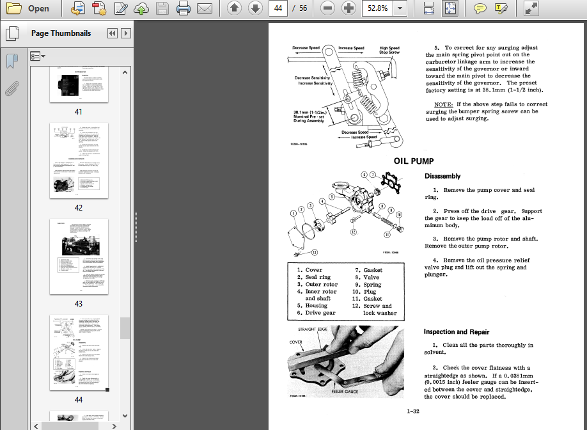
Task: Select the highlight text tool icon
Action: [501, 8]
